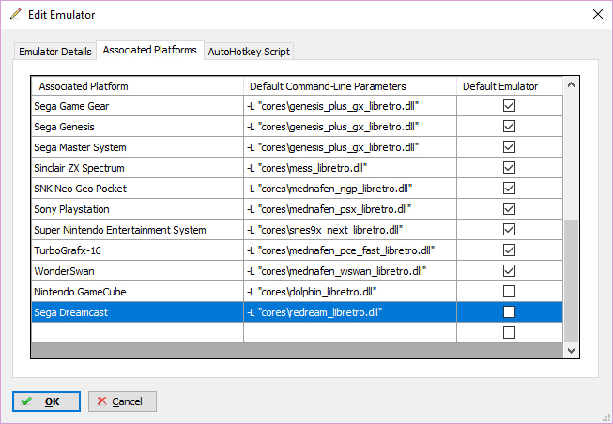The image size is (613, 424).
Task: Edit the mednafen_psx_libretro.dll parameters cell
Action: pos(350,209)
